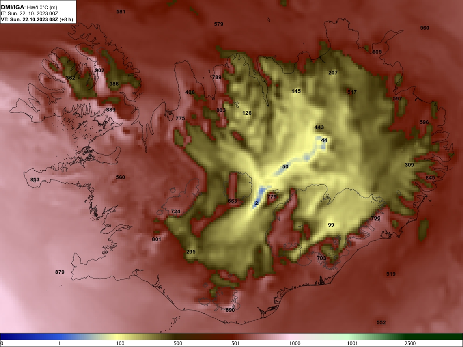Click the VT valid time line 08Z
This screenshot has height=347, width=463.
coord(37,20)
